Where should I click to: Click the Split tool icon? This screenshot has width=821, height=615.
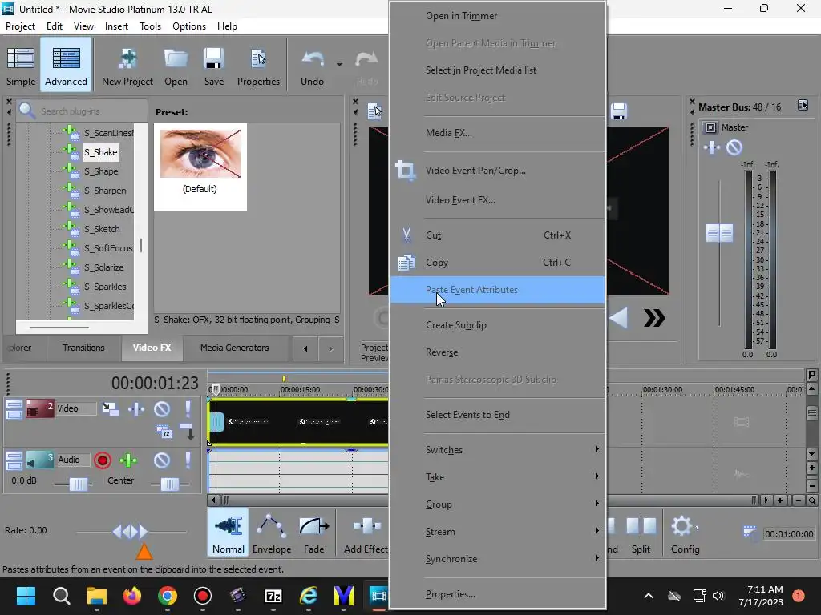[x=641, y=533]
